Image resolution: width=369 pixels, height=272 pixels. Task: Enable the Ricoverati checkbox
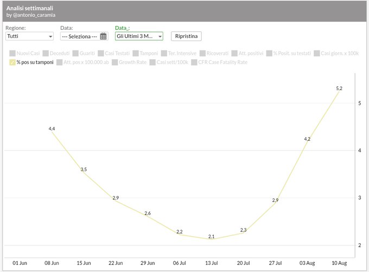click(202, 53)
